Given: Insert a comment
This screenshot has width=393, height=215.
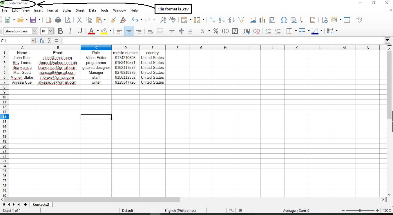Looking at the screenshot, I should tap(303, 20).
